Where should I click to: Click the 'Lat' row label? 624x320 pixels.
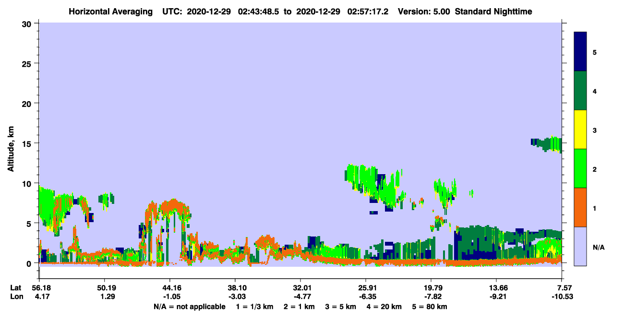click(16, 287)
